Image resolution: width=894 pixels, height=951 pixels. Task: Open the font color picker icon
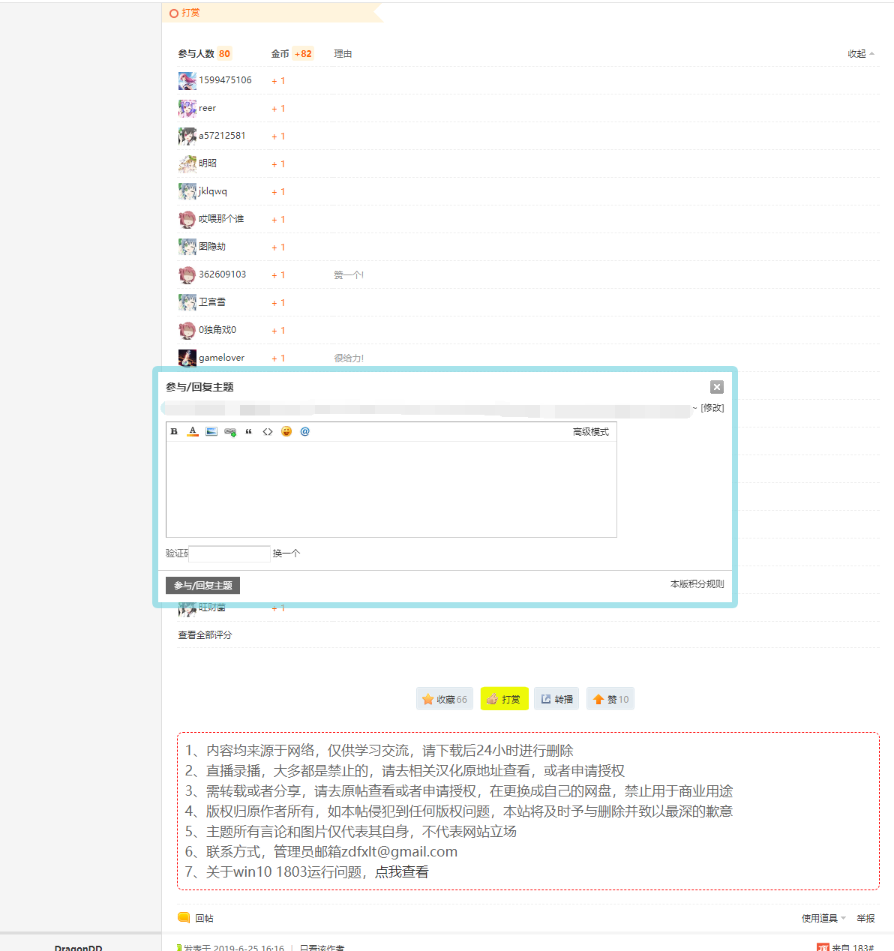[193, 431]
